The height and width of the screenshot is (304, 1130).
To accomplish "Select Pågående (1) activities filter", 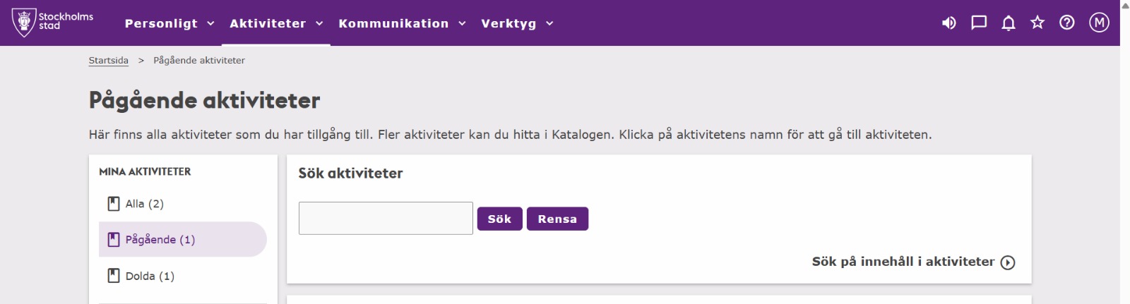I will pyautogui.click(x=160, y=240).
